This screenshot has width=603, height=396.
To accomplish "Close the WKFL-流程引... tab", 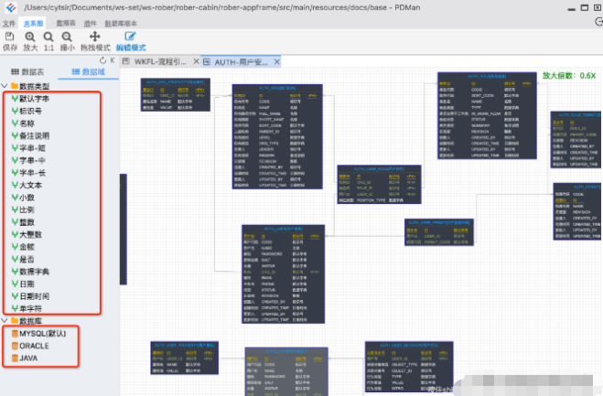I will tap(196, 61).
